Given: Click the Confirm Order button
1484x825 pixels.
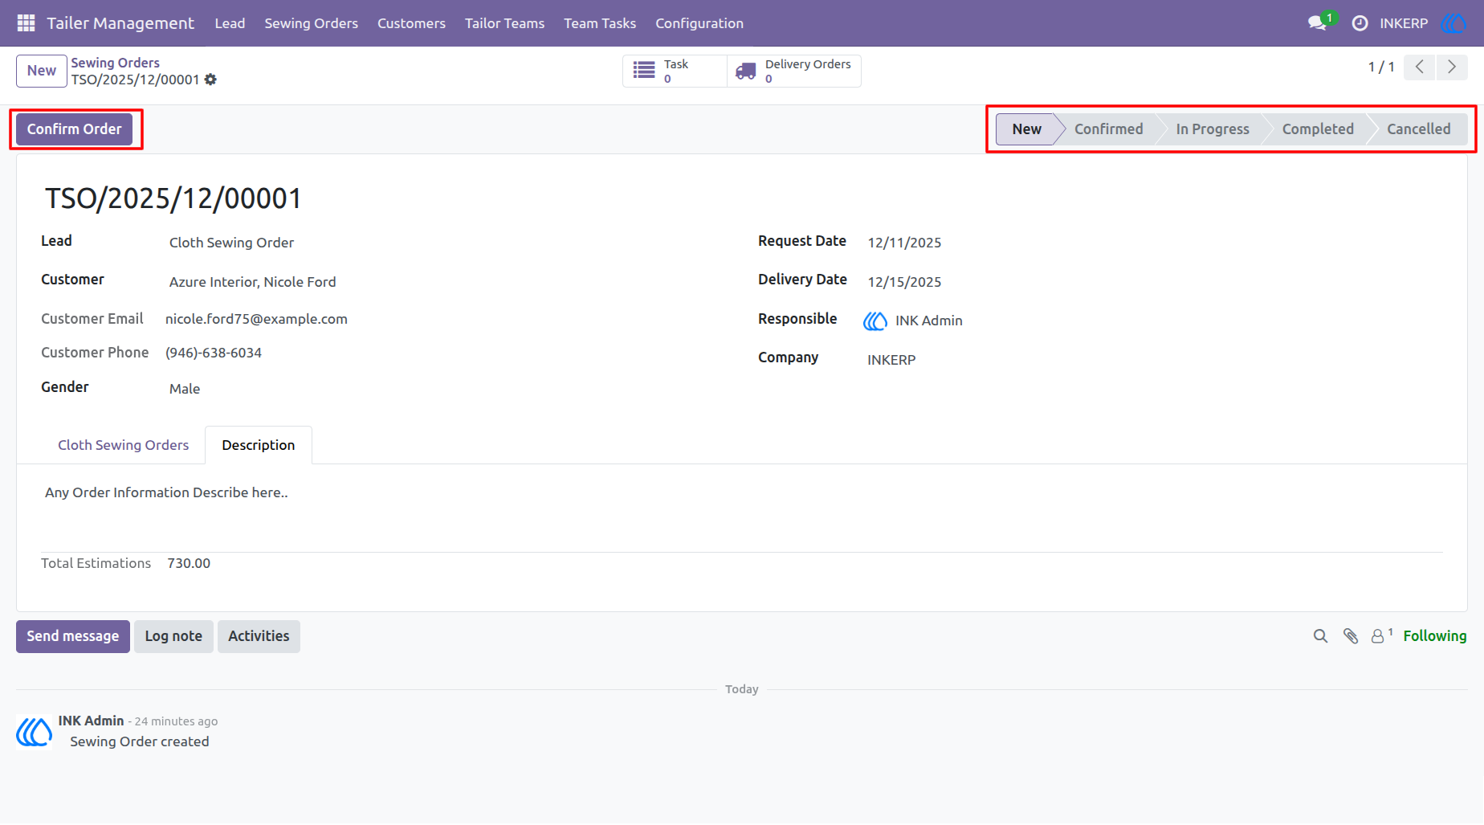Looking at the screenshot, I should [74, 129].
